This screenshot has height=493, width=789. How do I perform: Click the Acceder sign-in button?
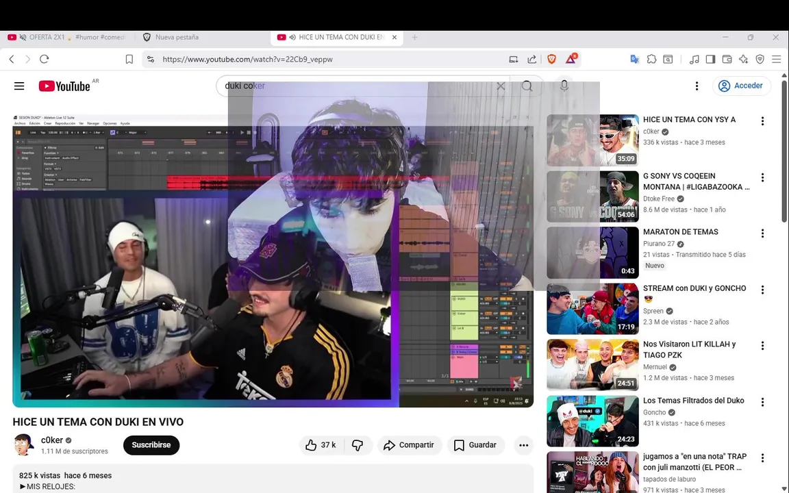tap(740, 86)
